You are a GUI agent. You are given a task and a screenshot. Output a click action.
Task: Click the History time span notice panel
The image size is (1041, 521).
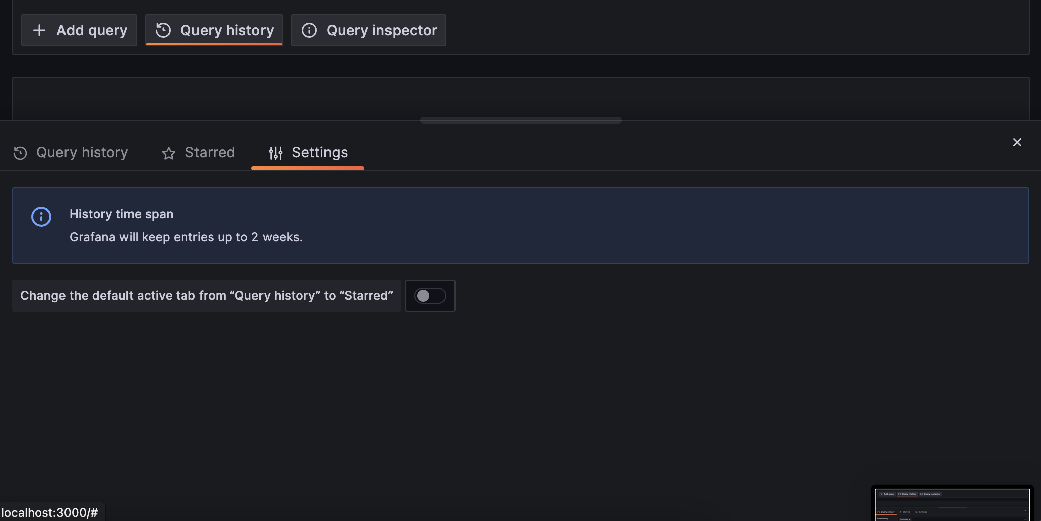pos(520,225)
